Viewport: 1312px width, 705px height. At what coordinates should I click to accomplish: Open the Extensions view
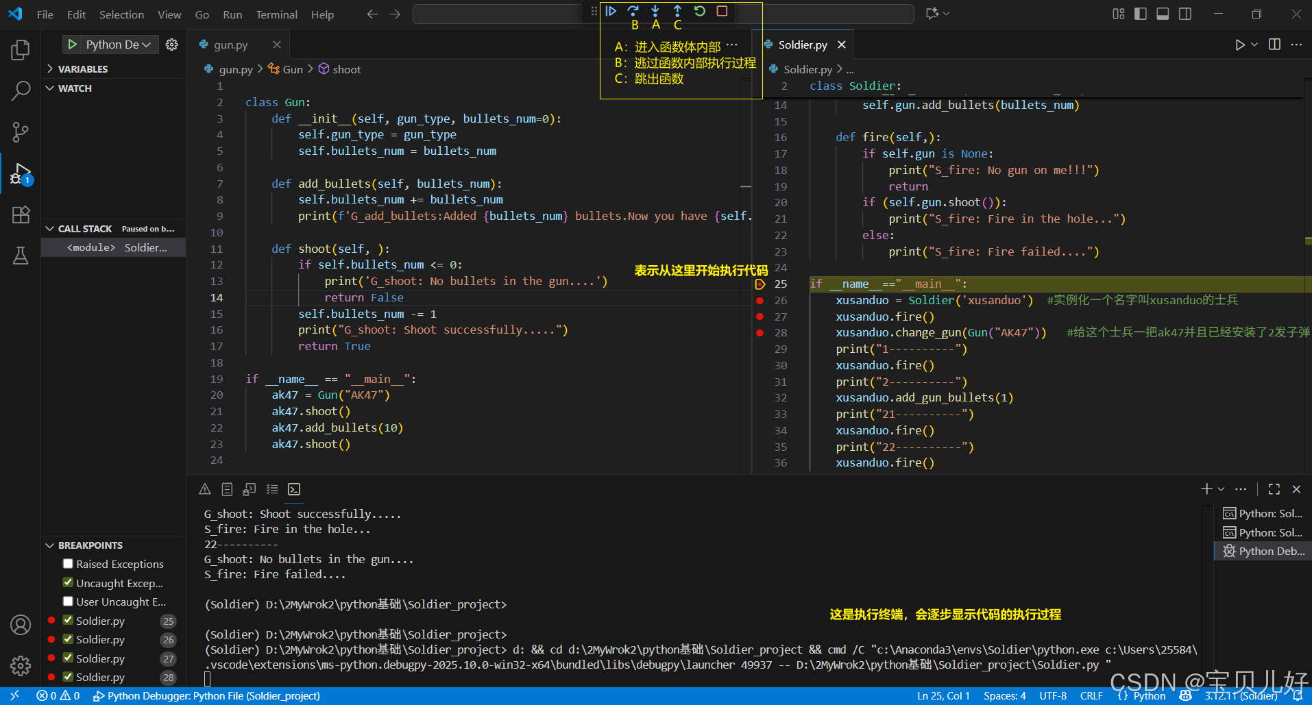pos(21,214)
